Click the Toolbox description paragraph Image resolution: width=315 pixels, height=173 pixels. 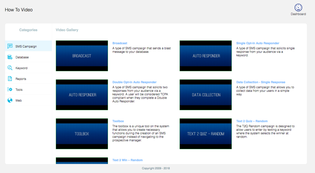coord(141,133)
